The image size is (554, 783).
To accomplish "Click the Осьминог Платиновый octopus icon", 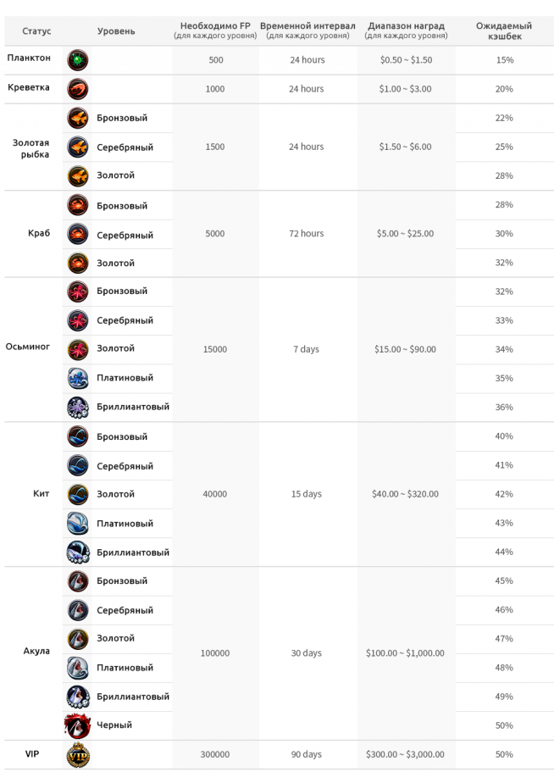I will tap(78, 378).
